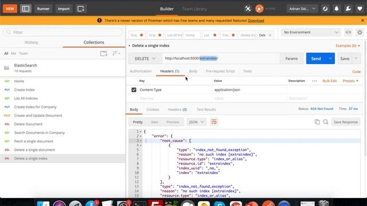Click the interceptor capture icon
The height and width of the screenshot is (206, 367).
(248, 9)
